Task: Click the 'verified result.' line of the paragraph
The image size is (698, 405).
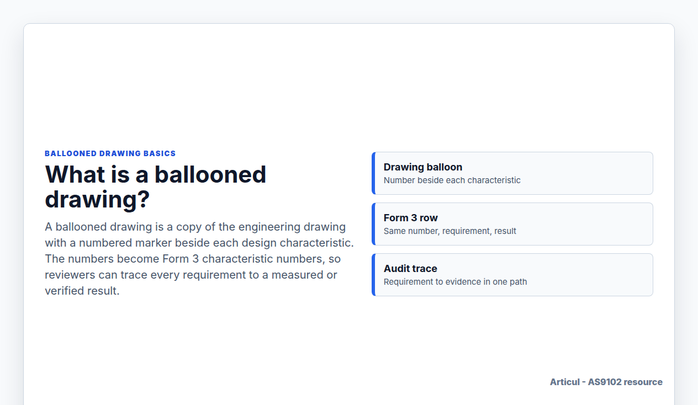Action: pyautogui.click(x=82, y=291)
